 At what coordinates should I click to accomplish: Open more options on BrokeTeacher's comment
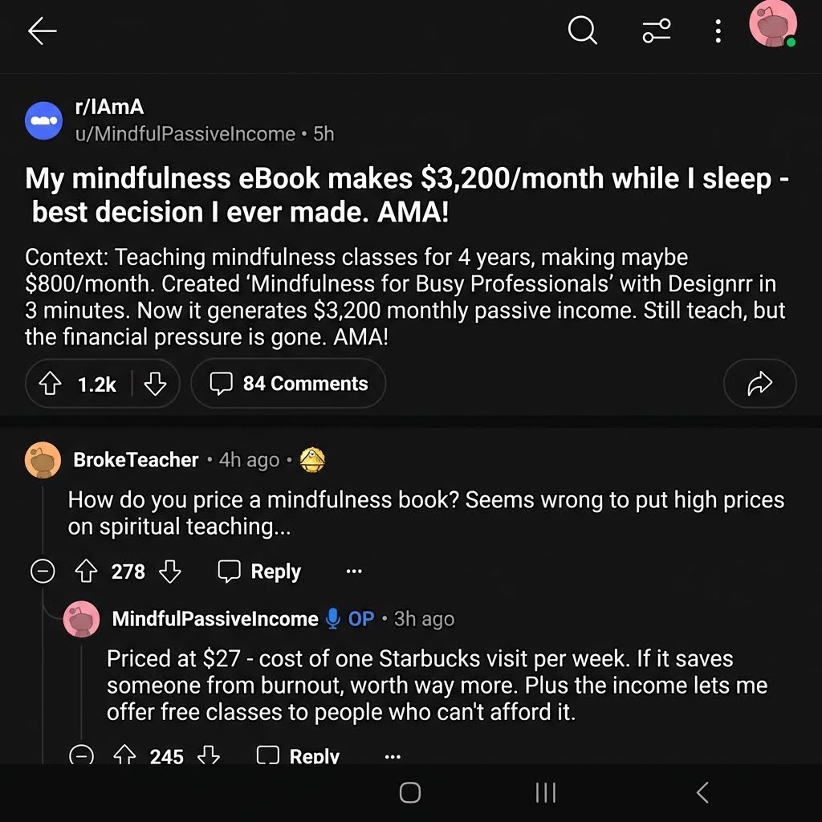pos(354,571)
